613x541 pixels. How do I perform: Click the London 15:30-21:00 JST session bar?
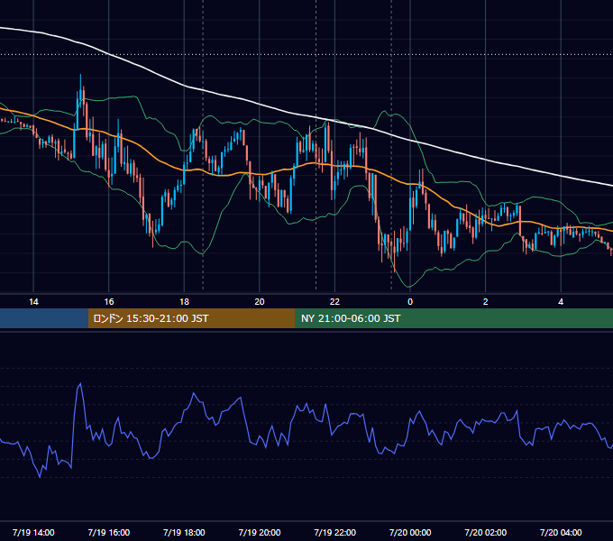[191, 318]
